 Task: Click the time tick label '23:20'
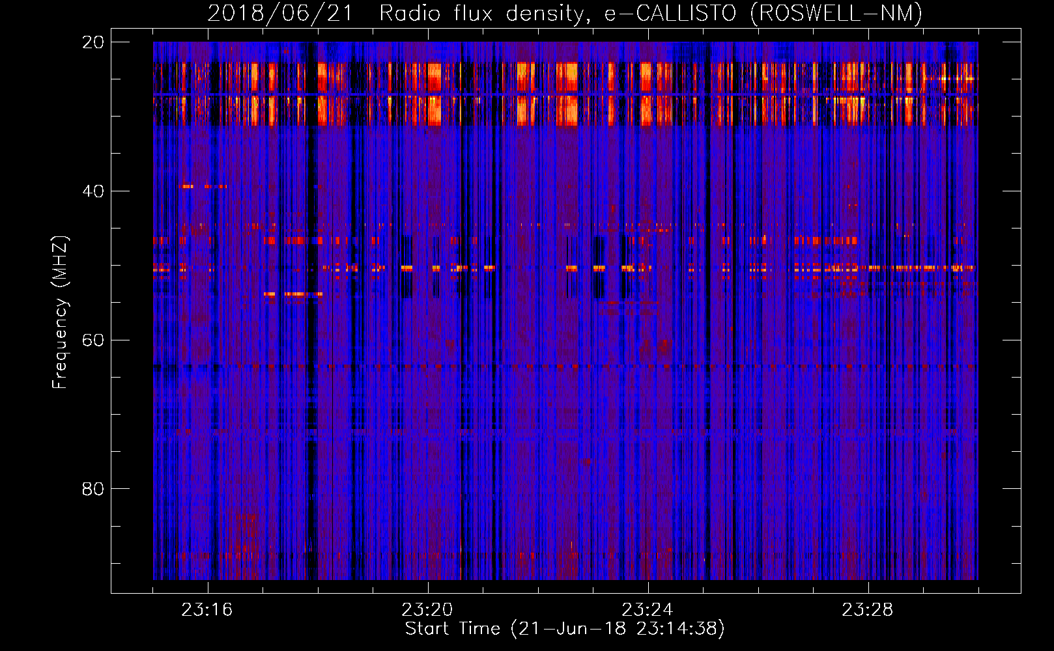[427, 610]
